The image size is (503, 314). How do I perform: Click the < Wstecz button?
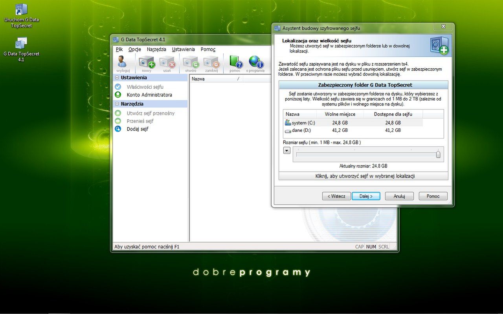tap(336, 196)
